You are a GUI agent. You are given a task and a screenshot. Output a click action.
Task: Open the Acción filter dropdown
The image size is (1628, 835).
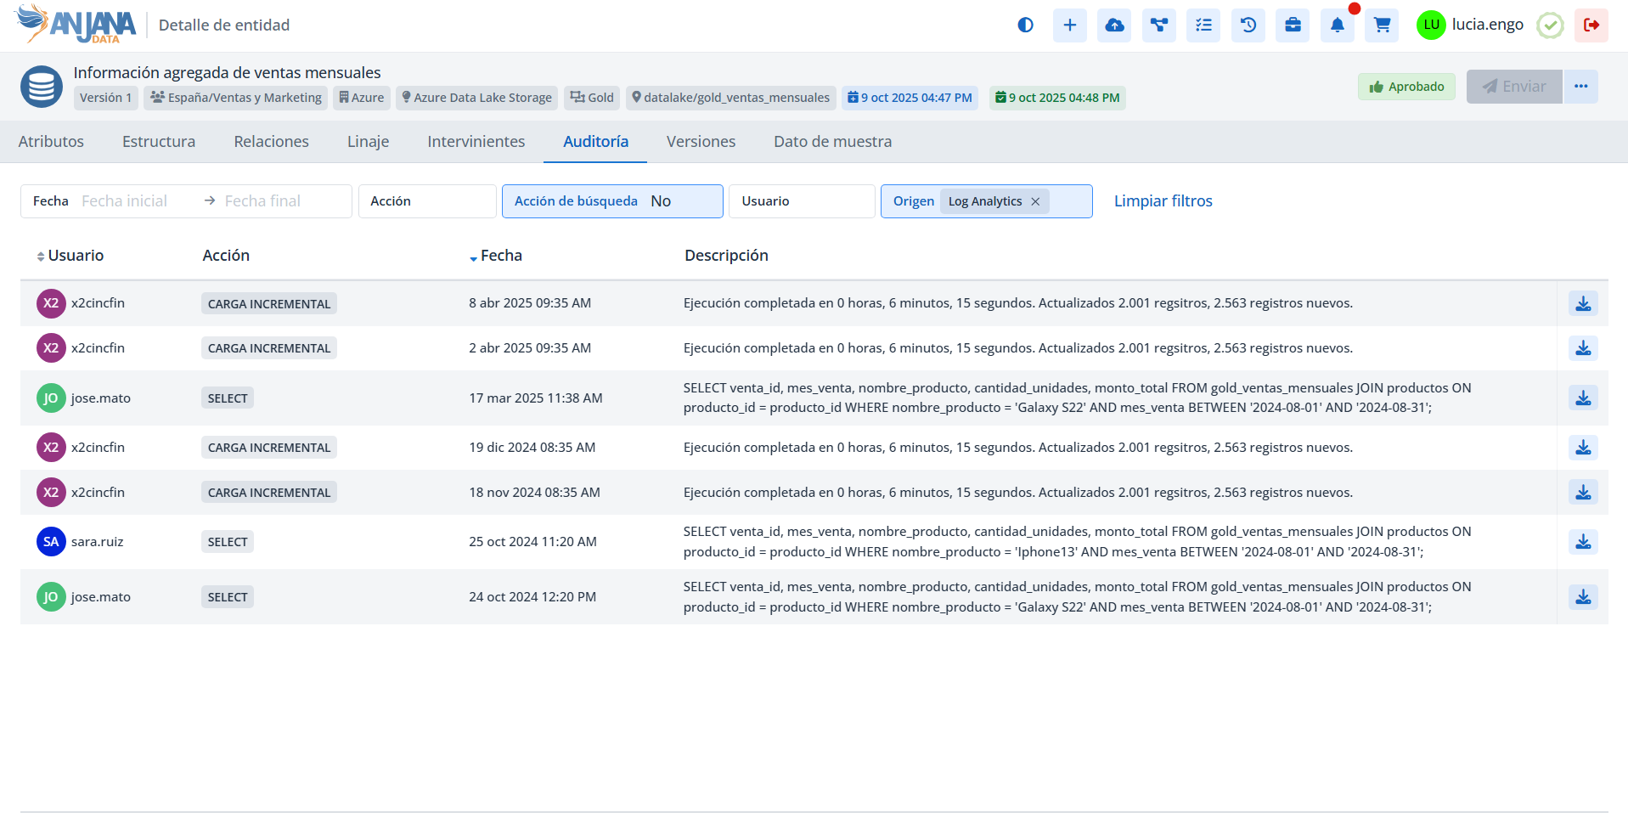pos(427,201)
